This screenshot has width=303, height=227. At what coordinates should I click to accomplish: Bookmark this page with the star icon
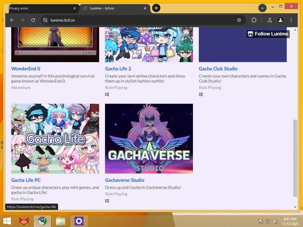pos(239,20)
